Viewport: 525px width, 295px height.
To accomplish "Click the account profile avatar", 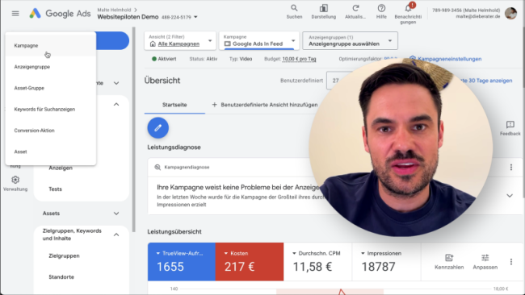I will [x=511, y=14].
